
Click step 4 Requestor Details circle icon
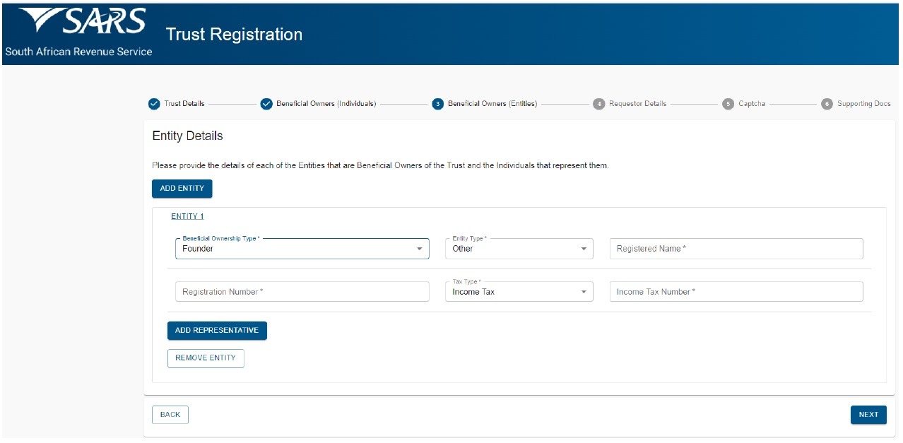coord(599,104)
